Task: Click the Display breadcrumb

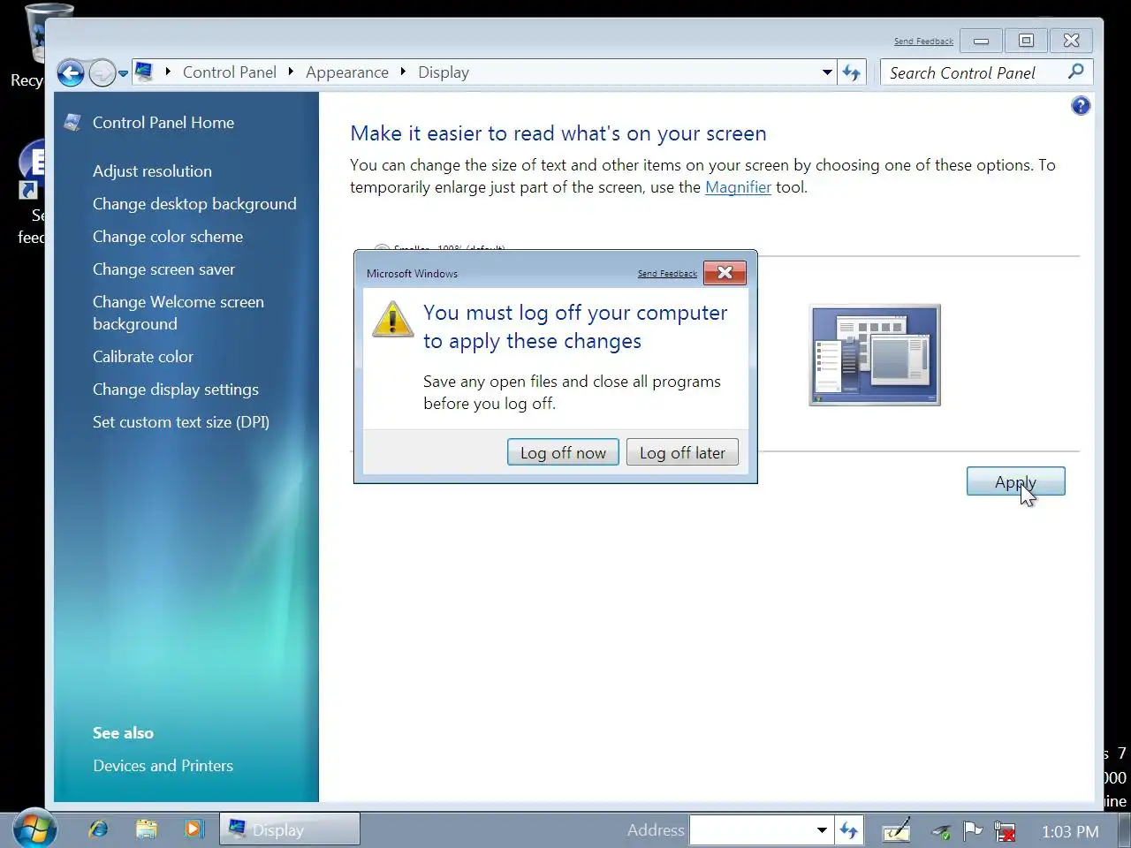Action: click(444, 72)
